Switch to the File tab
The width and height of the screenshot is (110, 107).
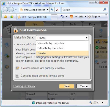[x=35, y=24]
